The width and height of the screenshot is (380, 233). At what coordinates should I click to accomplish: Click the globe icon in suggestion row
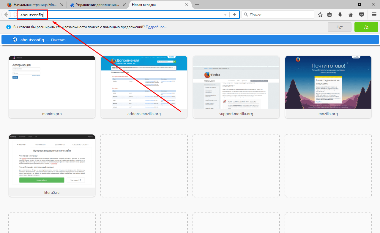[x=15, y=40]
